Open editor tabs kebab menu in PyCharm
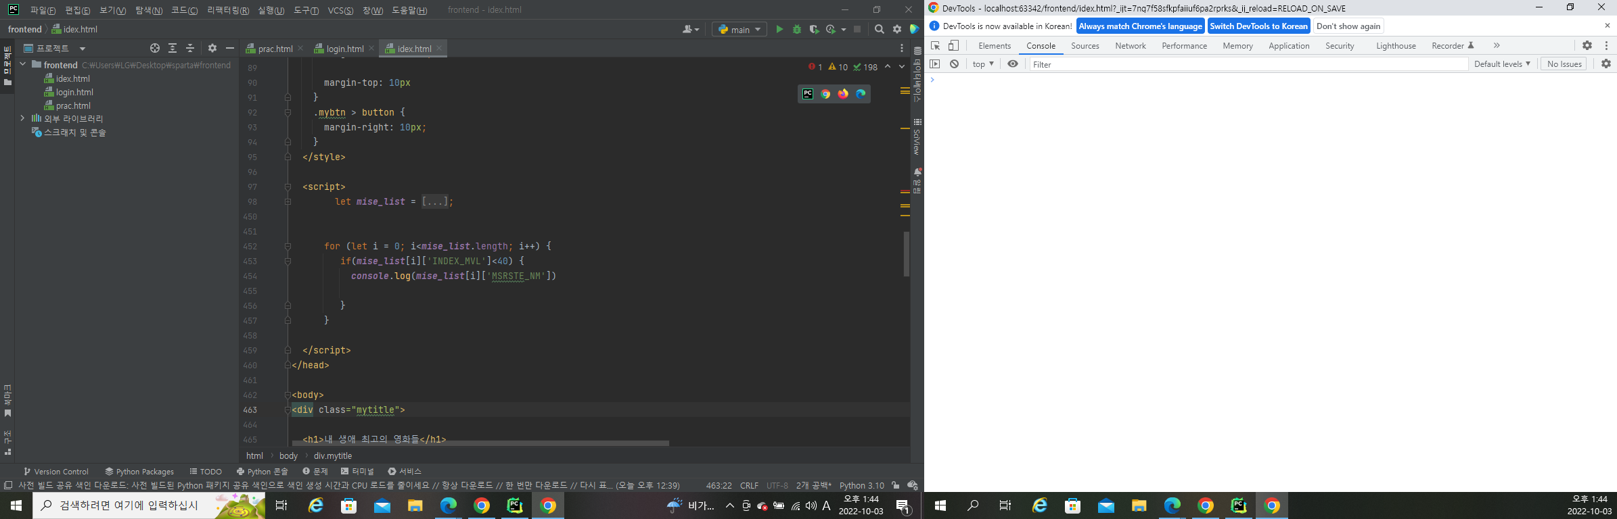1617x519 pixels. tap(902, 48)
